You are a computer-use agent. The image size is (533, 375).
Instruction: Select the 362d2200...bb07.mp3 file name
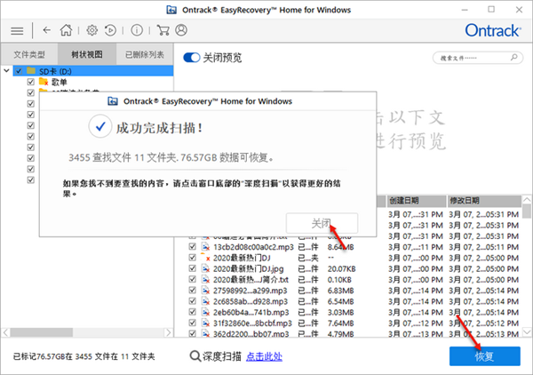(251, 334)
